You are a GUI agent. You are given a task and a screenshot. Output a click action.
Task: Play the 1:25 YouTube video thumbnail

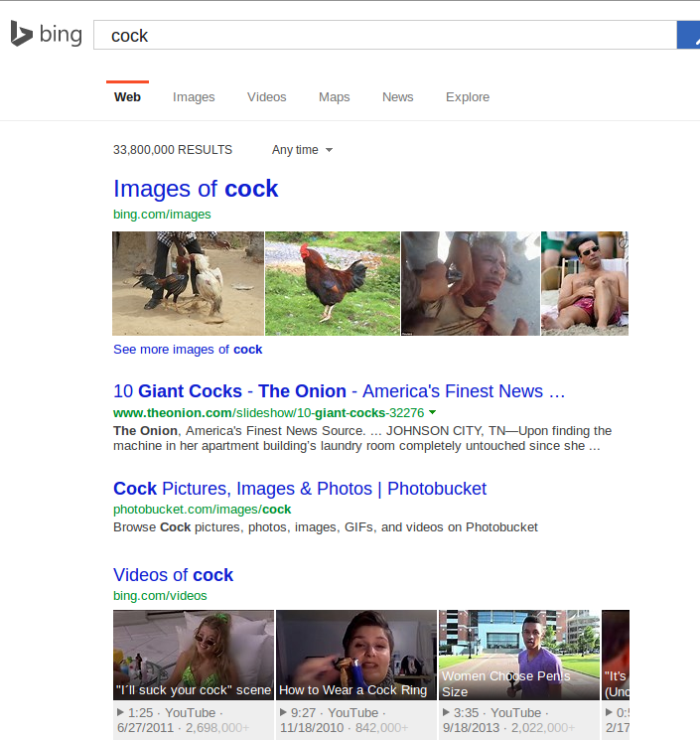(x=193, y=656)
